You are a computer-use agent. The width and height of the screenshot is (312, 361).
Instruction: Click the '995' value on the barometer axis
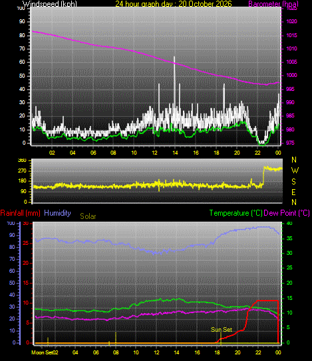tap(290, 89)
